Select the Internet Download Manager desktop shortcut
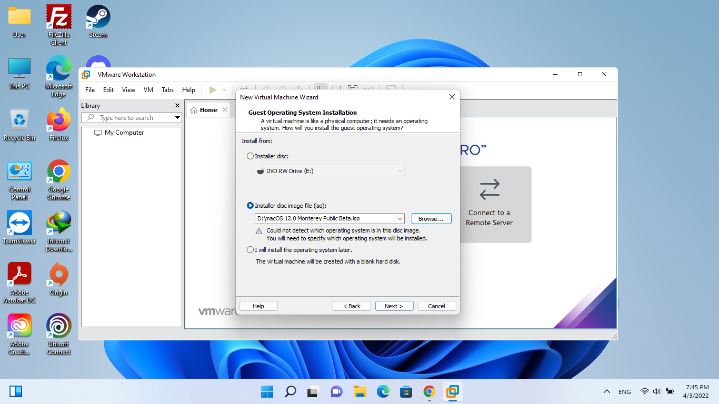Image resolution: width=719 pixels, height=404 pixels. (x=59, y=231)
